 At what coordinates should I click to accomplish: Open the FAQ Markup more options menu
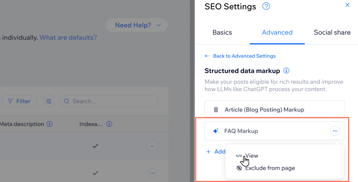pyautogui.click(x=335, y=131)
